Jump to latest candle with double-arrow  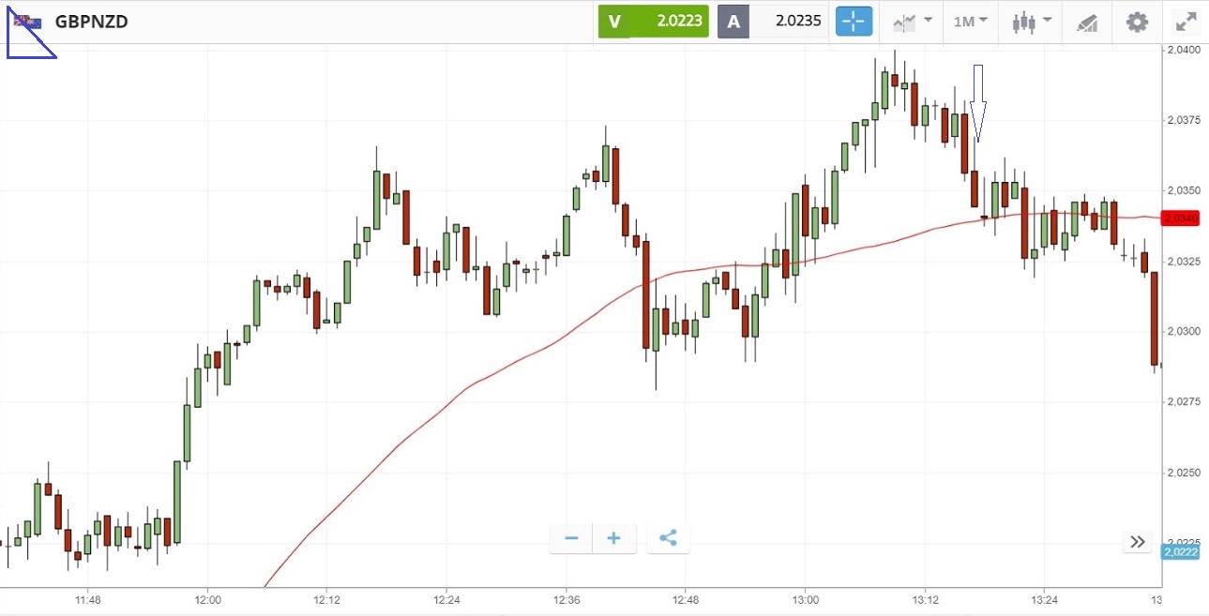click(1138, 542)
